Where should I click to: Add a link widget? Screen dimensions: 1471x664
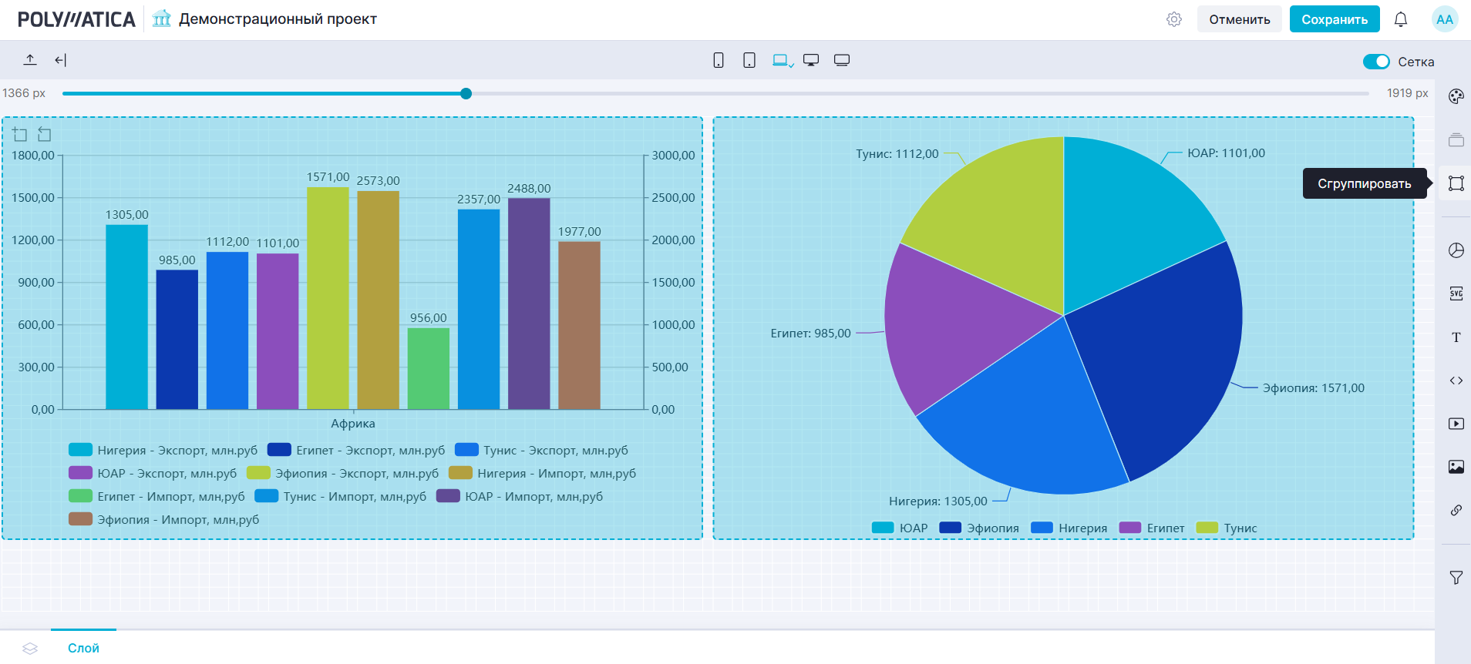click(1456, 510)
